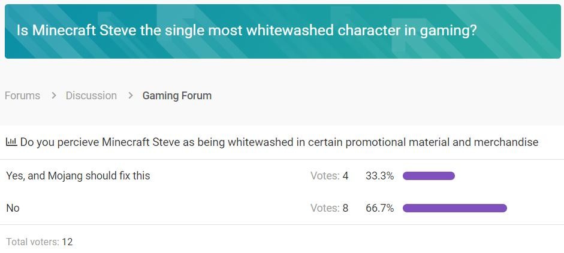
Task: Choose "Yes, and Mojang should fix this" option
Action: (78, 176)
